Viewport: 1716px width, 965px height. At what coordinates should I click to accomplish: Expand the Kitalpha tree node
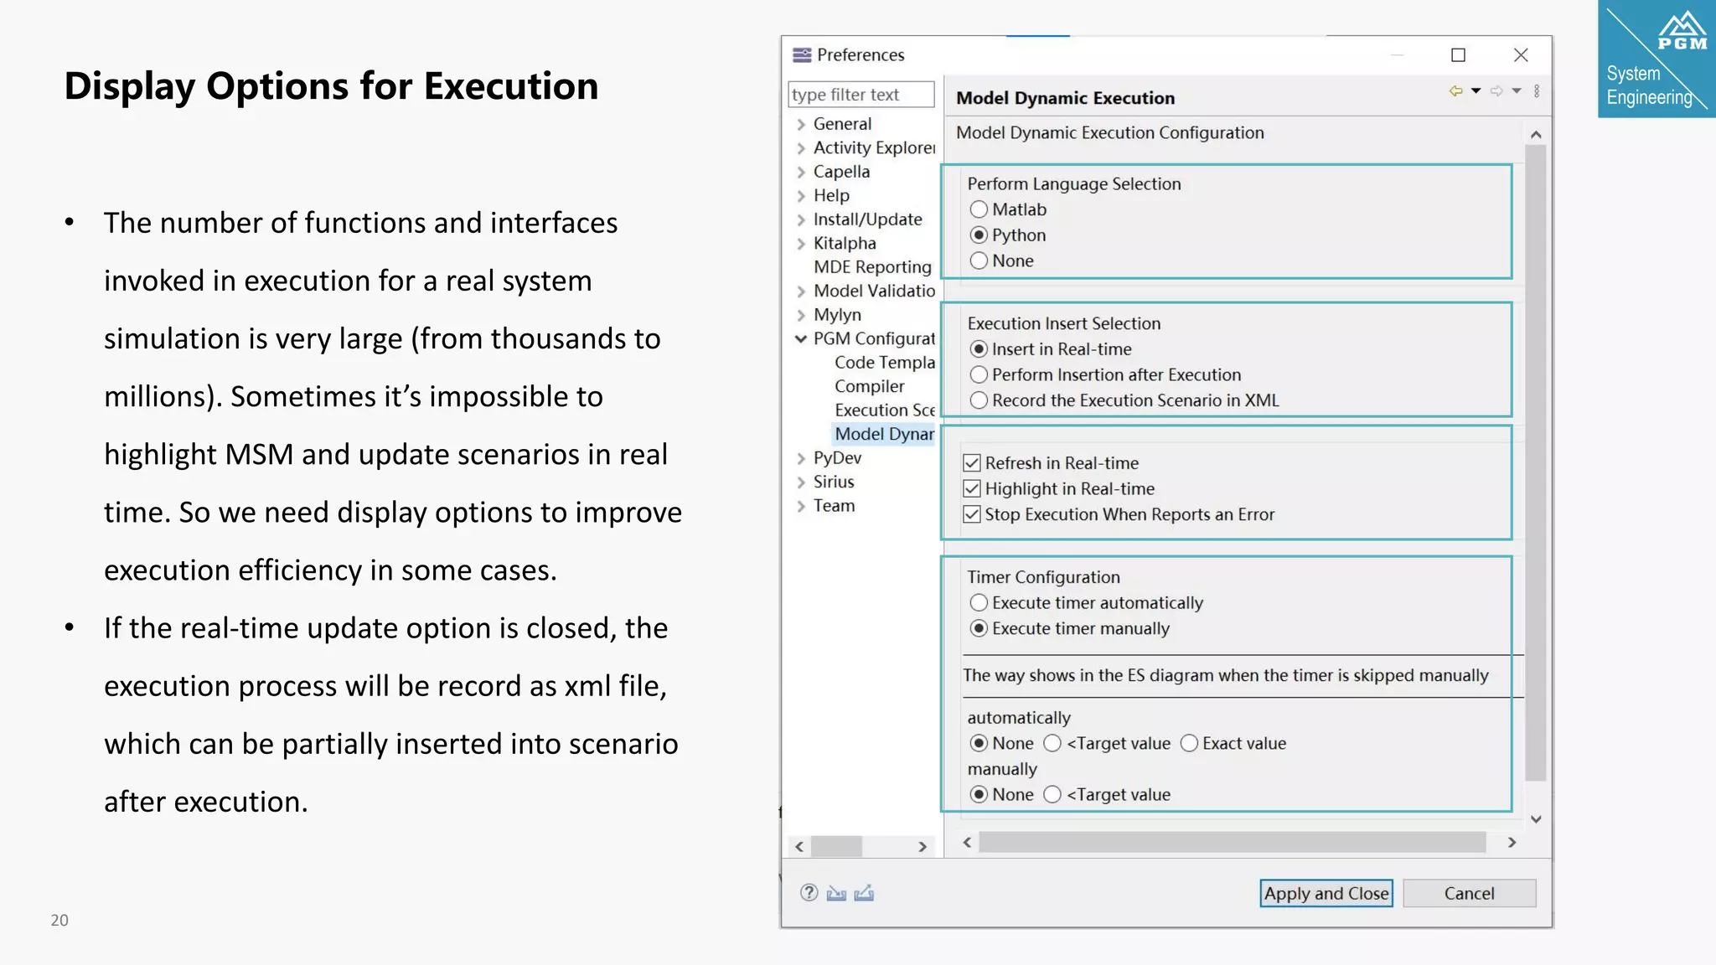click(801, 244)
